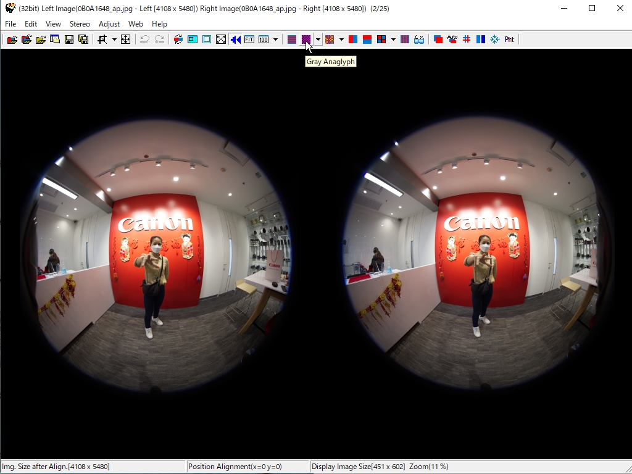This screenshot has height=474, width=632.
Task: Click the third yellow folder toolbar icon
Action: point(41,39)
